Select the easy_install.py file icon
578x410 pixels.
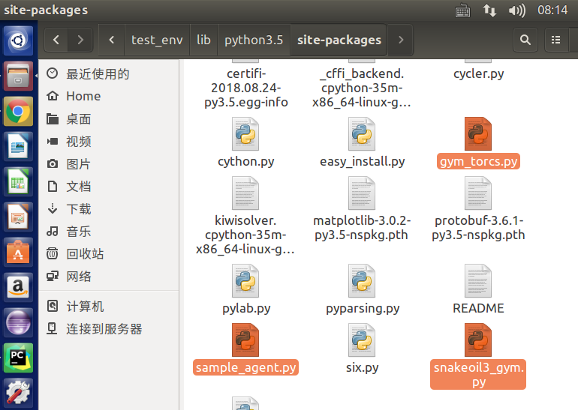pyautogui.click(x=362, y=134)
